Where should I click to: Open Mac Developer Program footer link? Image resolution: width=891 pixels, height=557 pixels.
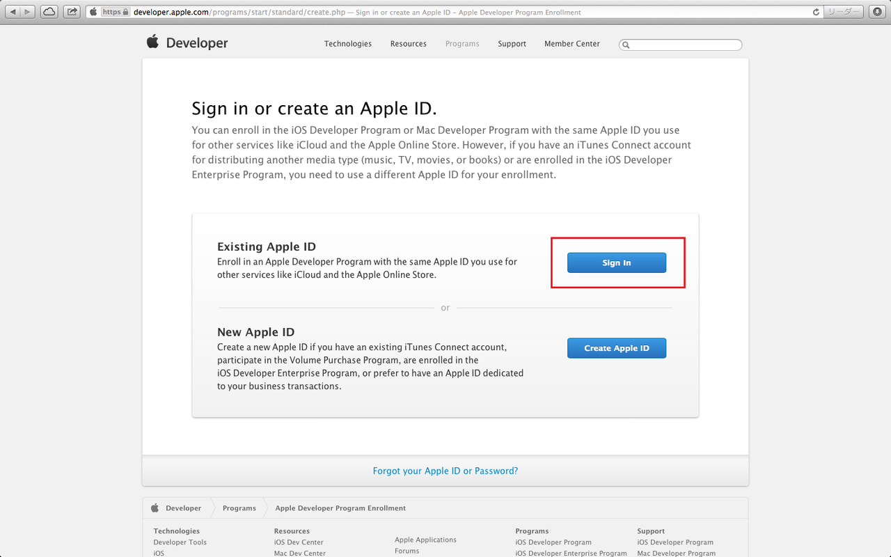point(677,554)
